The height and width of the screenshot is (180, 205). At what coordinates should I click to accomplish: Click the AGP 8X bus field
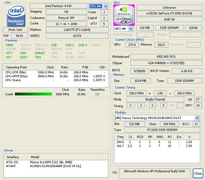(x=169, y=20)
